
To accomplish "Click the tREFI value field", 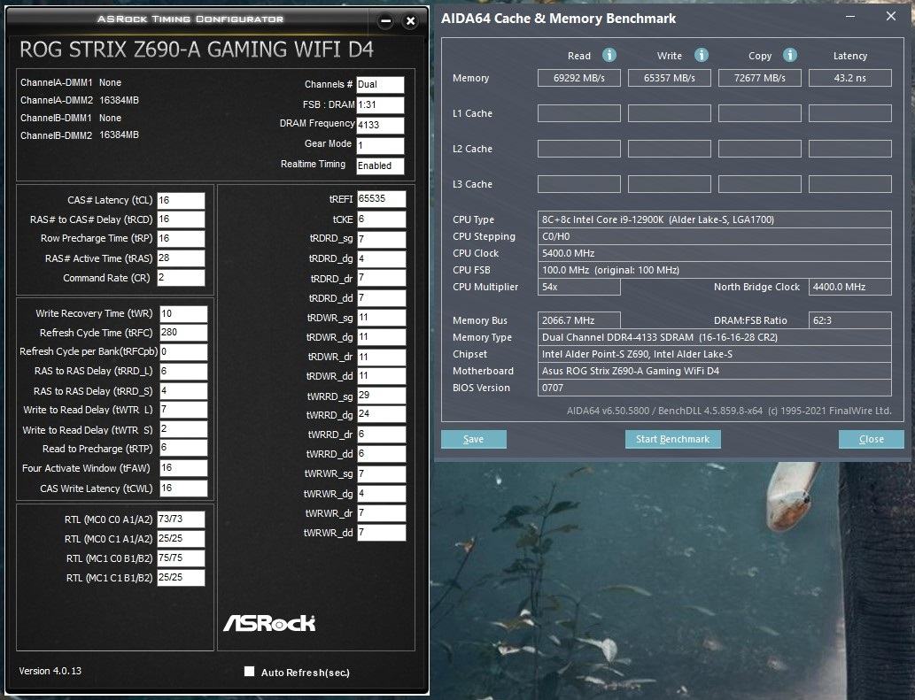I will (x=381, y=199).
